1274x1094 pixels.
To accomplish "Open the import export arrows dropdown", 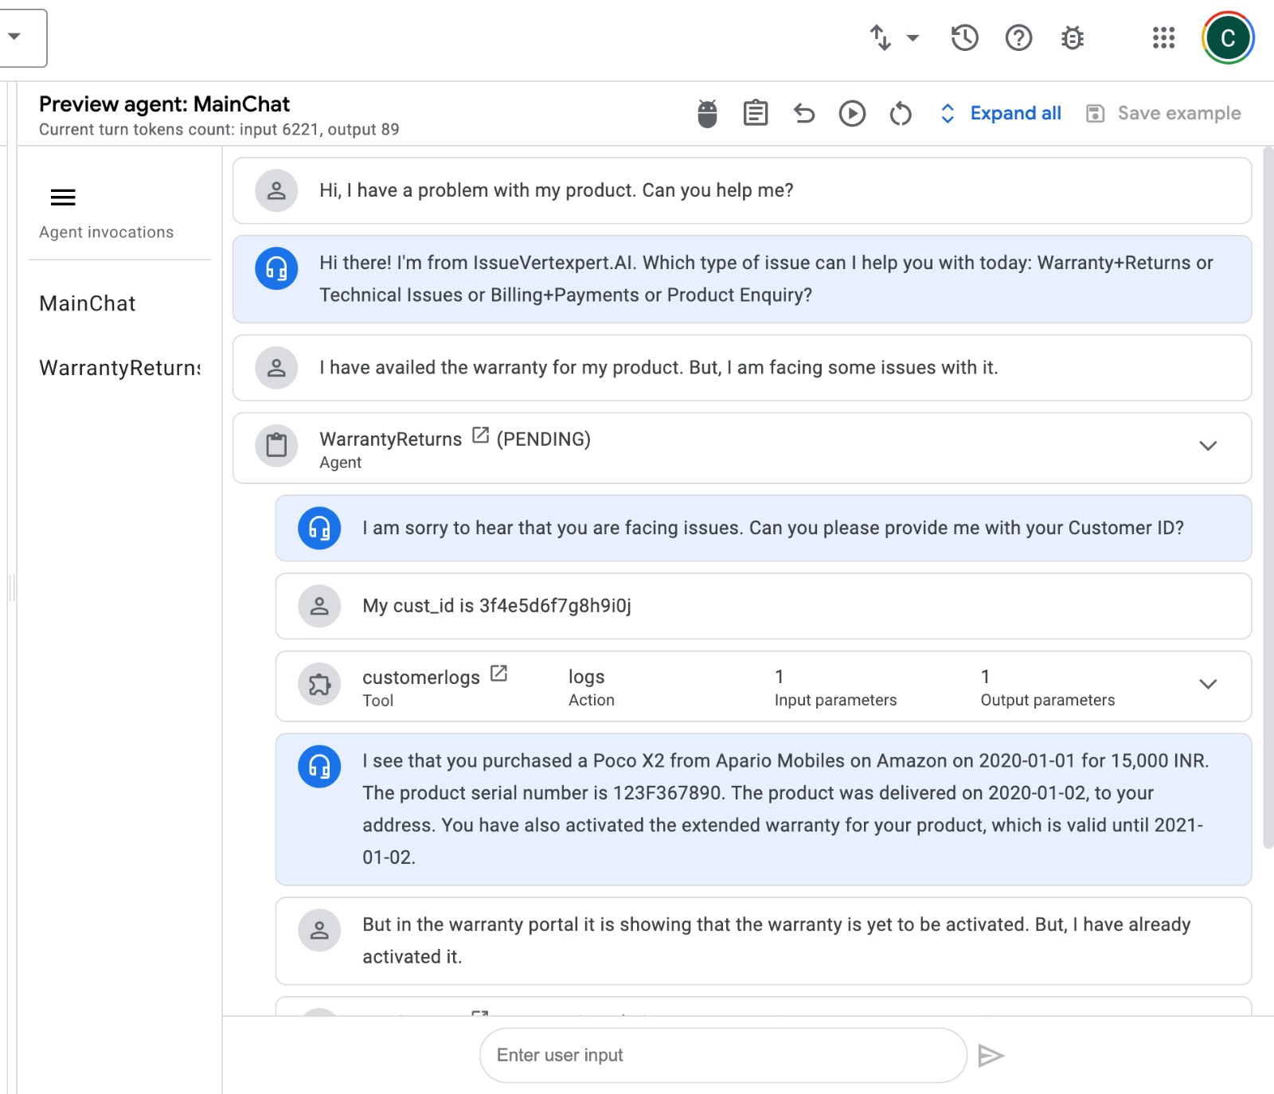I will click(x=893, y=37).
